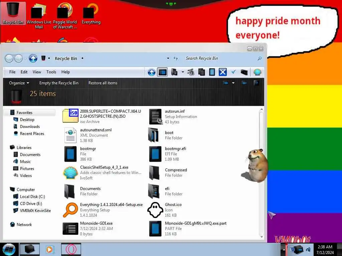Select VM0b0t KevinSite drive

[35, 211]
